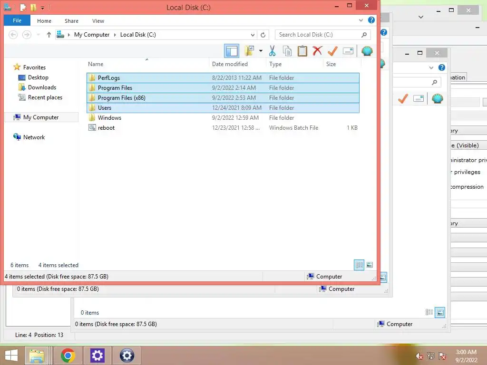Viewport: 487px width, 365px height.
Task: Switch to Details view button
Action: [x=359, y=265]
